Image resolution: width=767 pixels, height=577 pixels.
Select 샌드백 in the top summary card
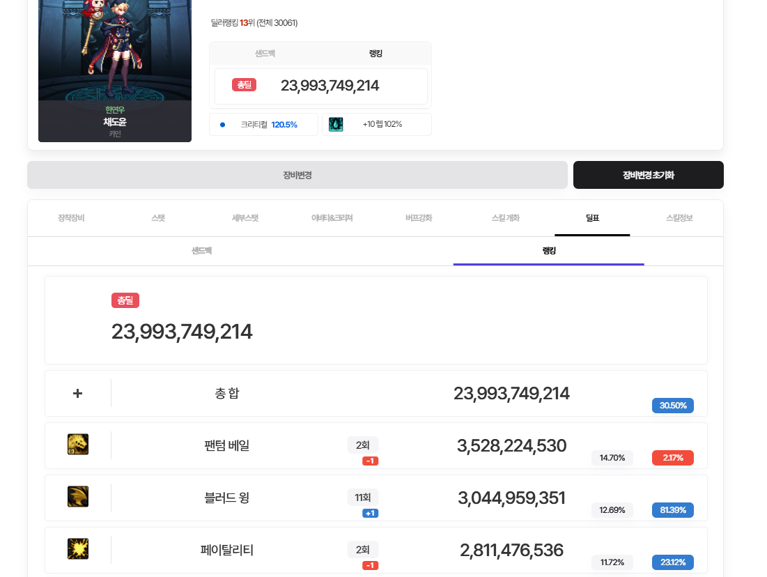pyautogui.click(x=265, y=54)
